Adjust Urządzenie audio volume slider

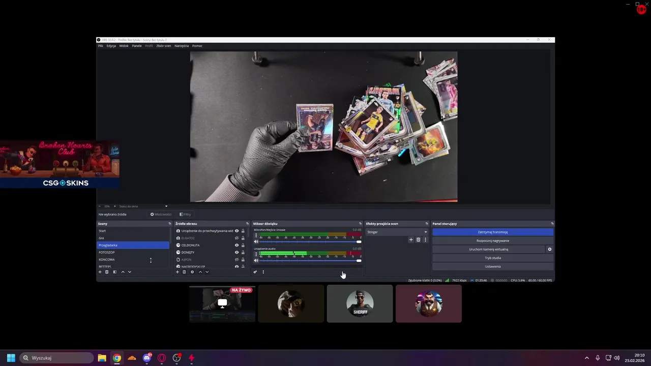pos(311,260)
